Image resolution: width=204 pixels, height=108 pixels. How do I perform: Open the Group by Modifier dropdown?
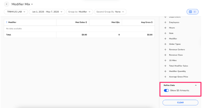[80, 12]
